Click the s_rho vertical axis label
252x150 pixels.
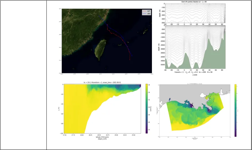click(x=59, y=109)
